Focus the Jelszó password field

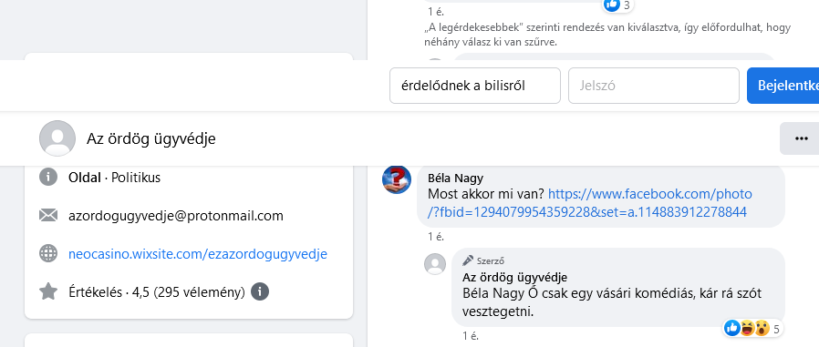coord(653,86)
